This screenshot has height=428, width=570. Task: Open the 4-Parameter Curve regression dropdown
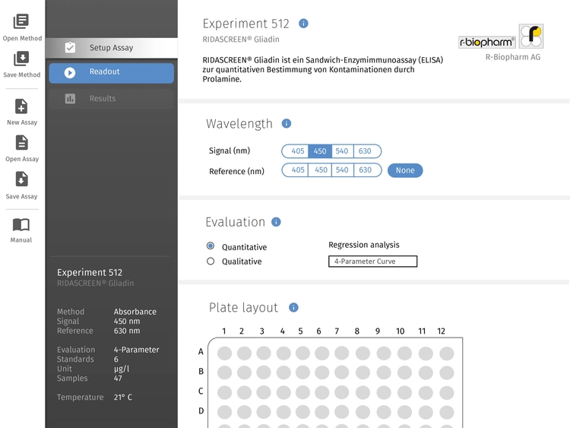[x=372, y=262]
